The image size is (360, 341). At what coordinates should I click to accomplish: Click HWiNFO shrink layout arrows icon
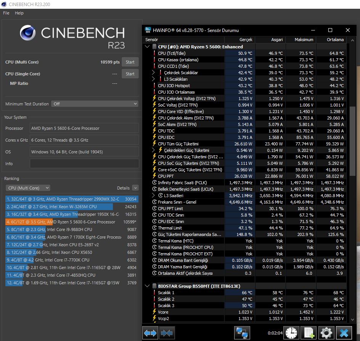click(167, 333)
